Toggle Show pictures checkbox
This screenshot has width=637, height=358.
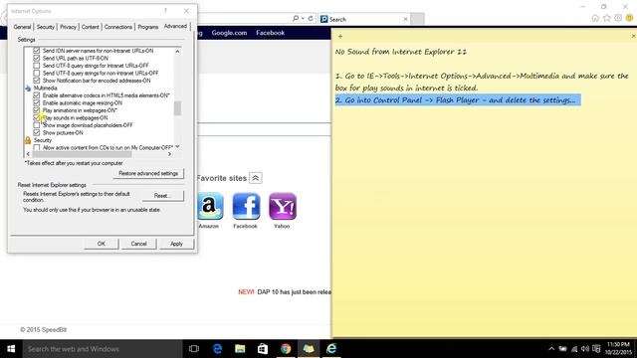(x=37, y=132)
